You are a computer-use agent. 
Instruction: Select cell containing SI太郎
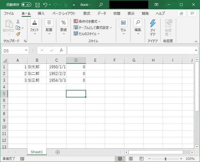click(x=37, y=67)
